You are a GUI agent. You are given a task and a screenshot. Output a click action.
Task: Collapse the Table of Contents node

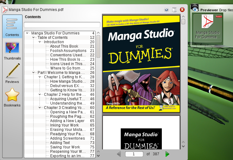(33, 37)
